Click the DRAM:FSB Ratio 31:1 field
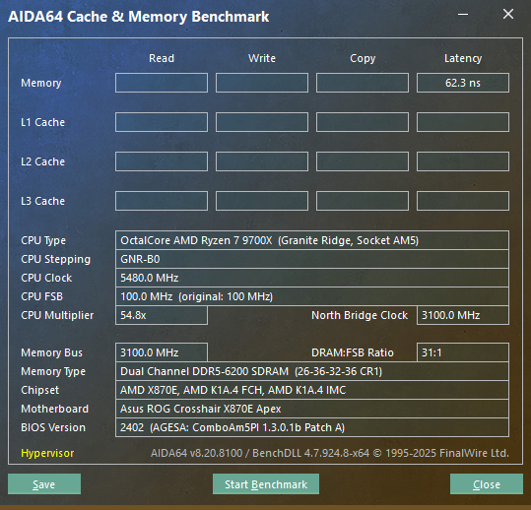The image size is (531, 510). point(463,352)
